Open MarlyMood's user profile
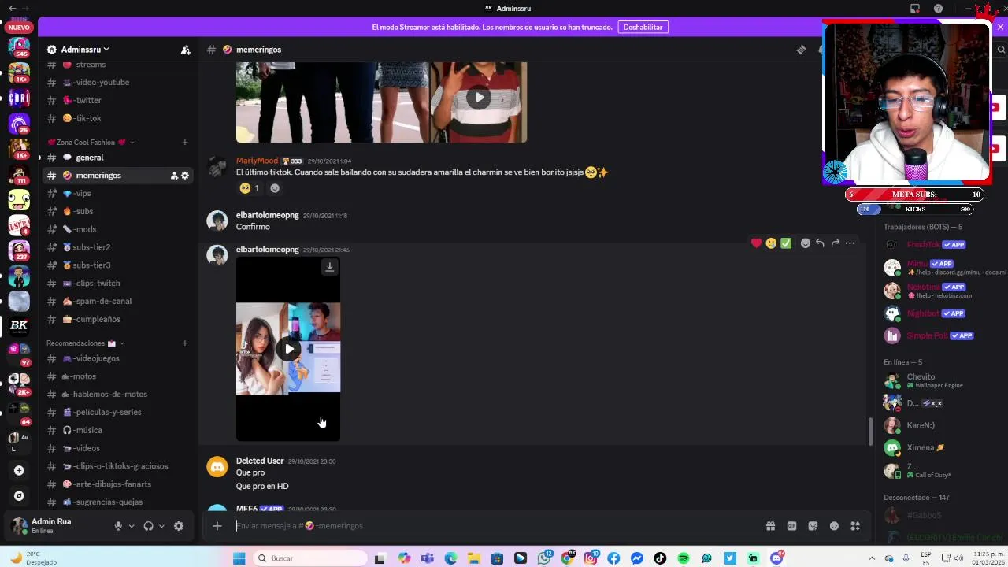Viewport: 1008px width, 567px height. [257, 161]
